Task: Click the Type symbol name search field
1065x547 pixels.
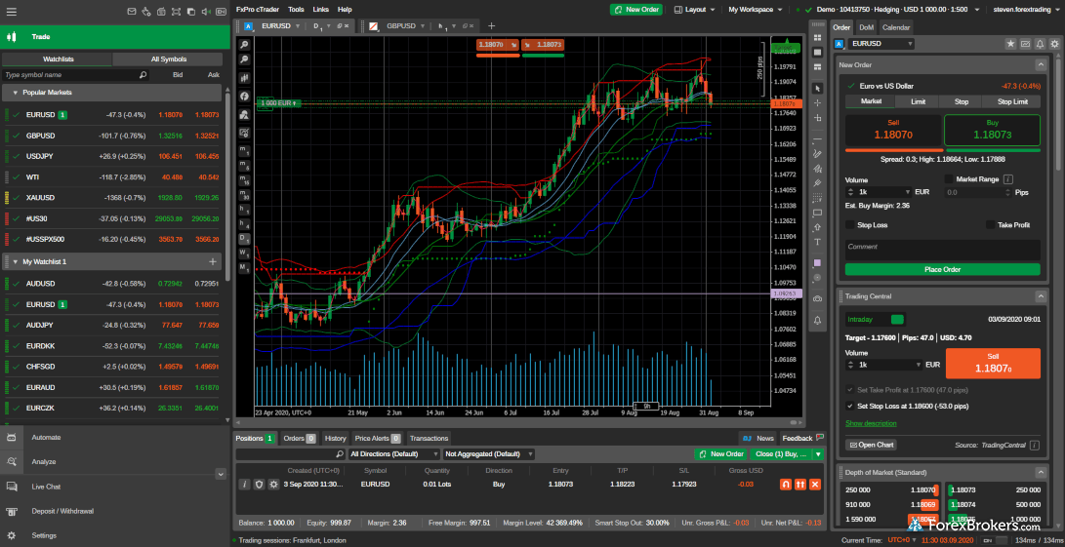Action: tap(76, 75)
